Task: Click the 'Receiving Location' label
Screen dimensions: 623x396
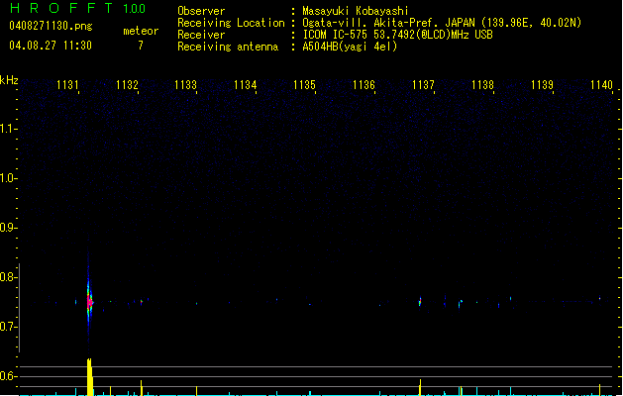Action: [x=231, y=23]
